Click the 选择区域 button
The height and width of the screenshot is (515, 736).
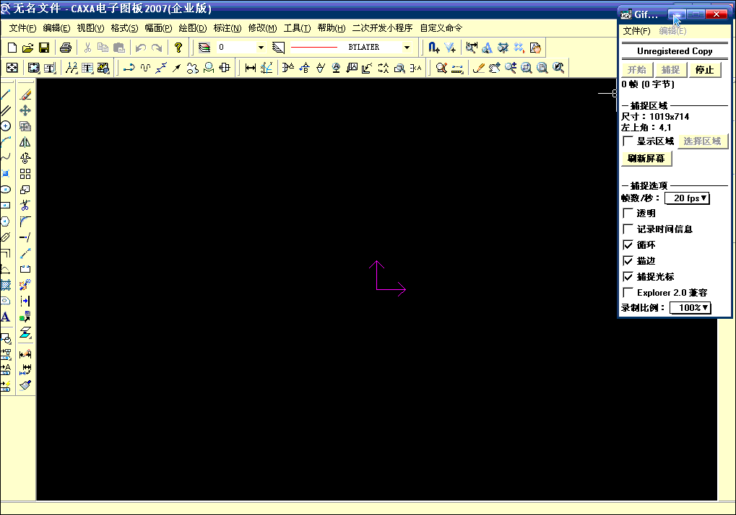[x=702, y=141]
